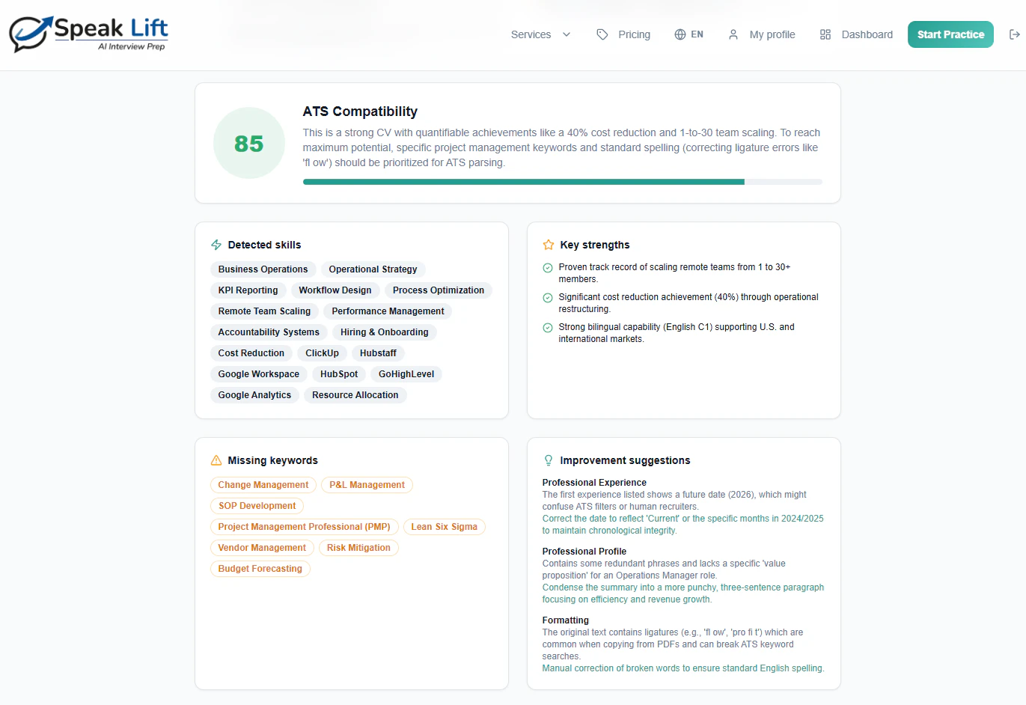Click the ATS Compatibility heading

point(360,112)
